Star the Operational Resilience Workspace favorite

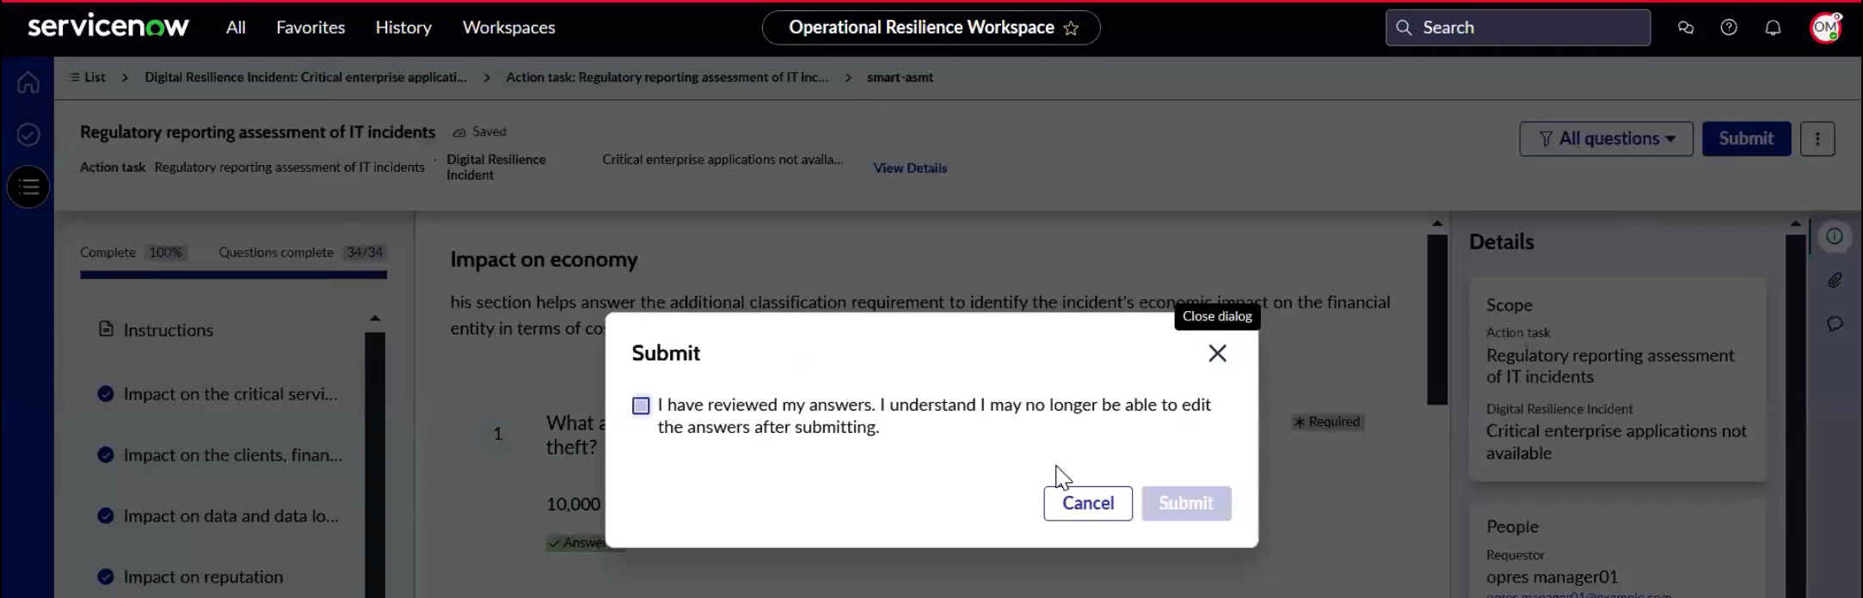coord(1071,28)
